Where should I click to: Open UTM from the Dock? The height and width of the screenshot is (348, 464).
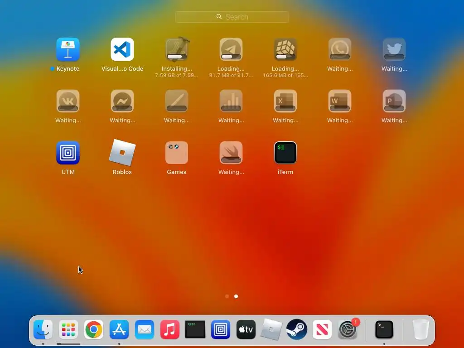pyautogui.click(x=221, y=329)
